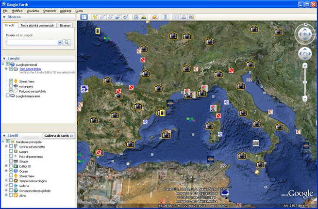Collapse the Ricerca panel header triangle
The height and width of the screenshot is (209, 318).
[4, 17]
